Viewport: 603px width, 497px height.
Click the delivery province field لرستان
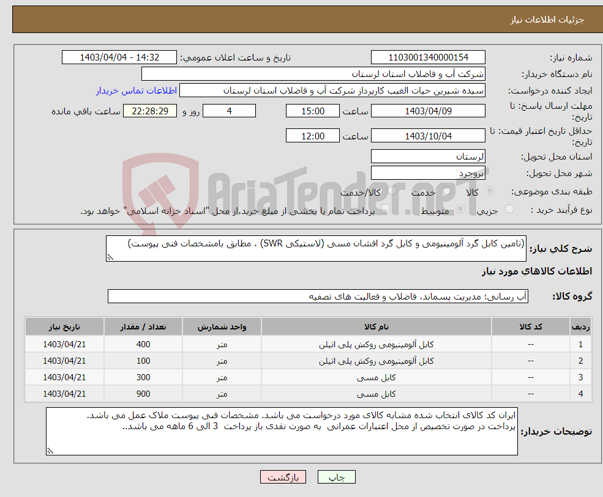tap(428, 156)
